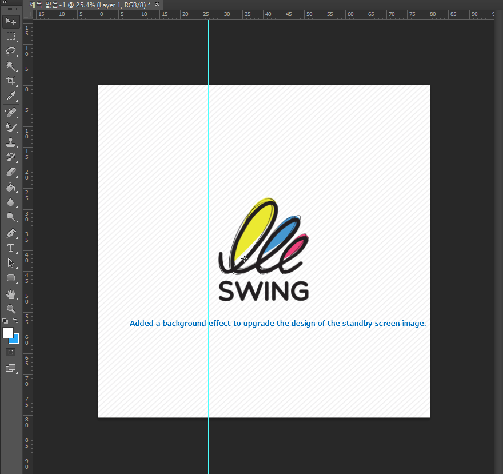Image resolution: width=503 pixels, height=474 pixels.
Task: Click the horizontal ruler above the canvas
Action: tap(263, 15)
